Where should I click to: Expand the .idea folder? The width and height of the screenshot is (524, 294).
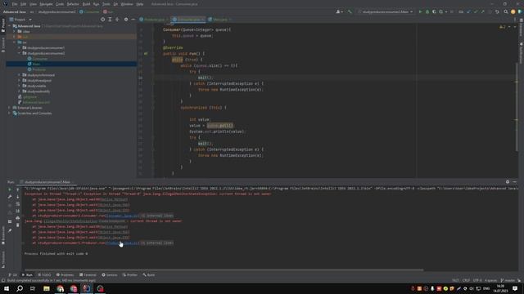[x=14, y=31]
